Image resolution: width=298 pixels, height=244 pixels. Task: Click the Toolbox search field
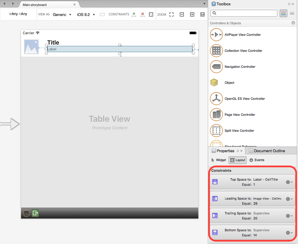click(x=244, y=13)
